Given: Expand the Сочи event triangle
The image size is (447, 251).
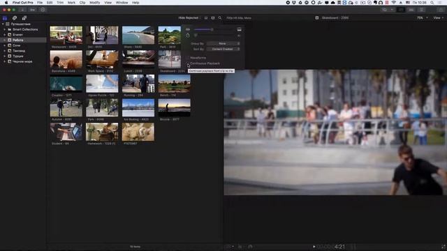Looking at the screenshot, I should coord(5,45).
